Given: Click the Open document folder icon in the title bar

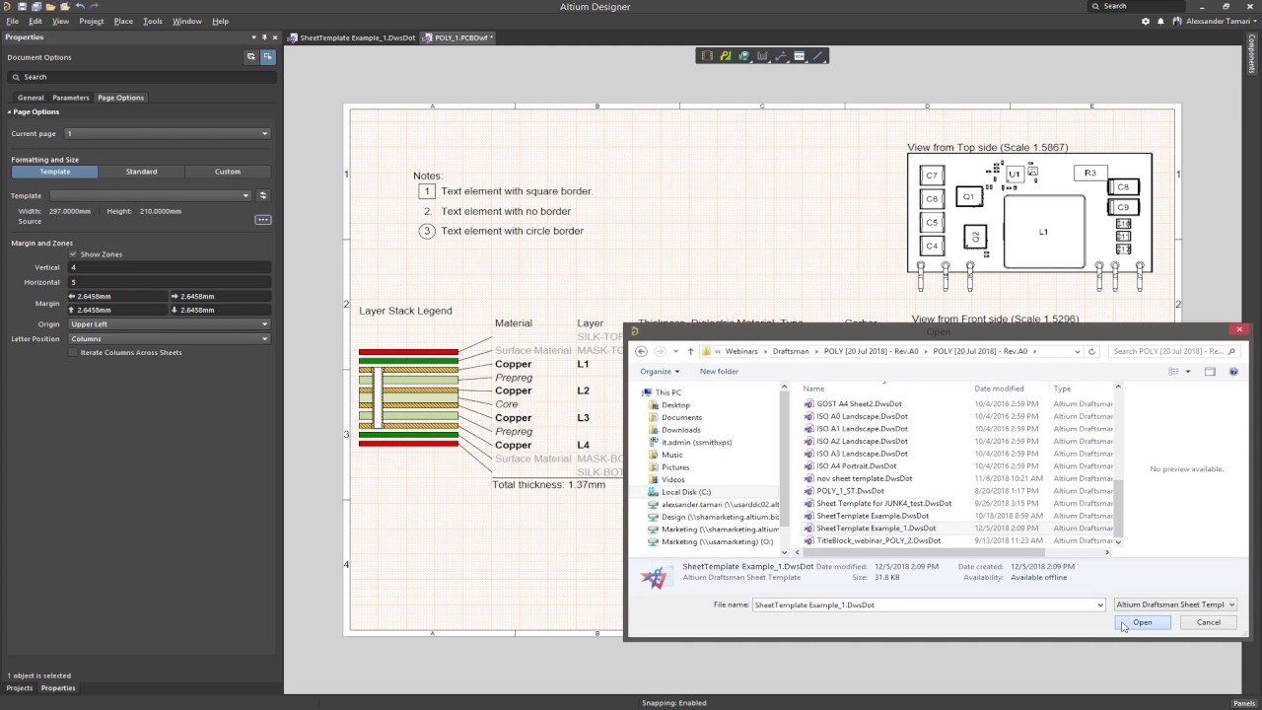Looking at the screenshot, I should pyautogui.click(x=51, y=6).
